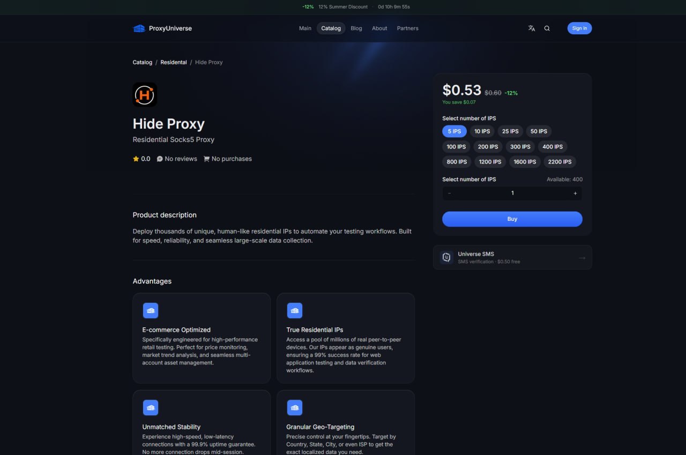Click the Universe SMS icon

(x=446, y=257)
